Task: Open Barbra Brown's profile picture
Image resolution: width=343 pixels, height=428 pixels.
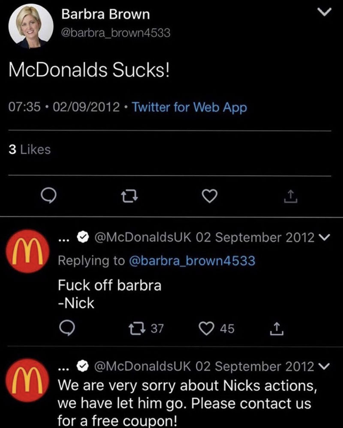Action: point(29,27)
